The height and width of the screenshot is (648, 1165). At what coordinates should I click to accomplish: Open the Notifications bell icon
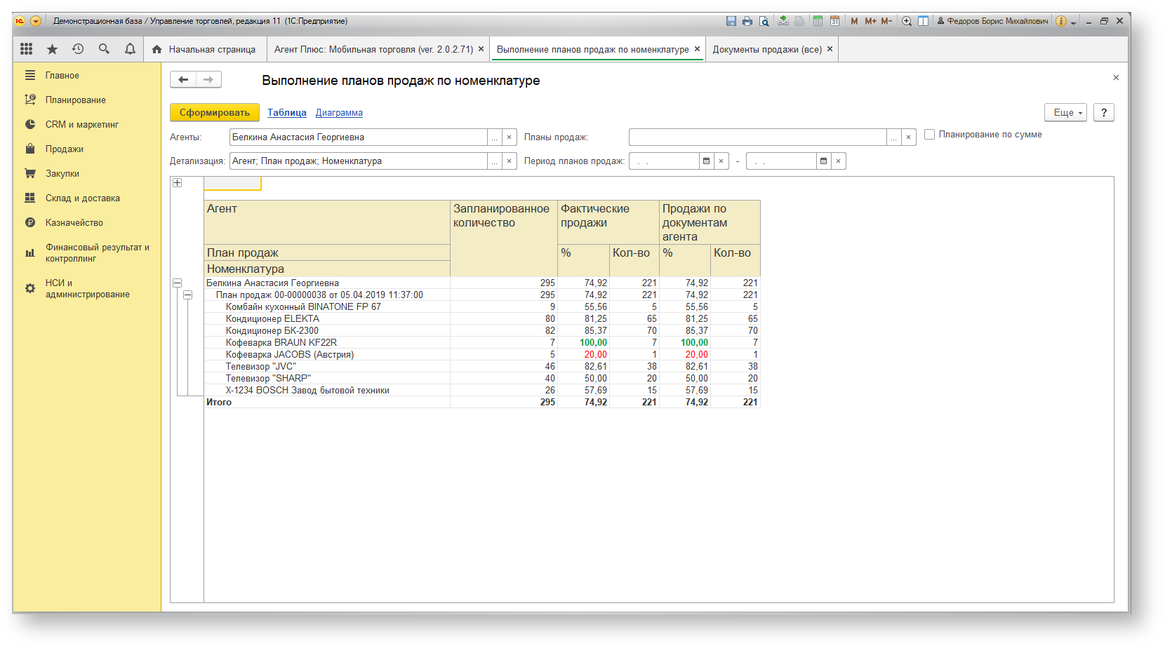[x=130, y=49]
